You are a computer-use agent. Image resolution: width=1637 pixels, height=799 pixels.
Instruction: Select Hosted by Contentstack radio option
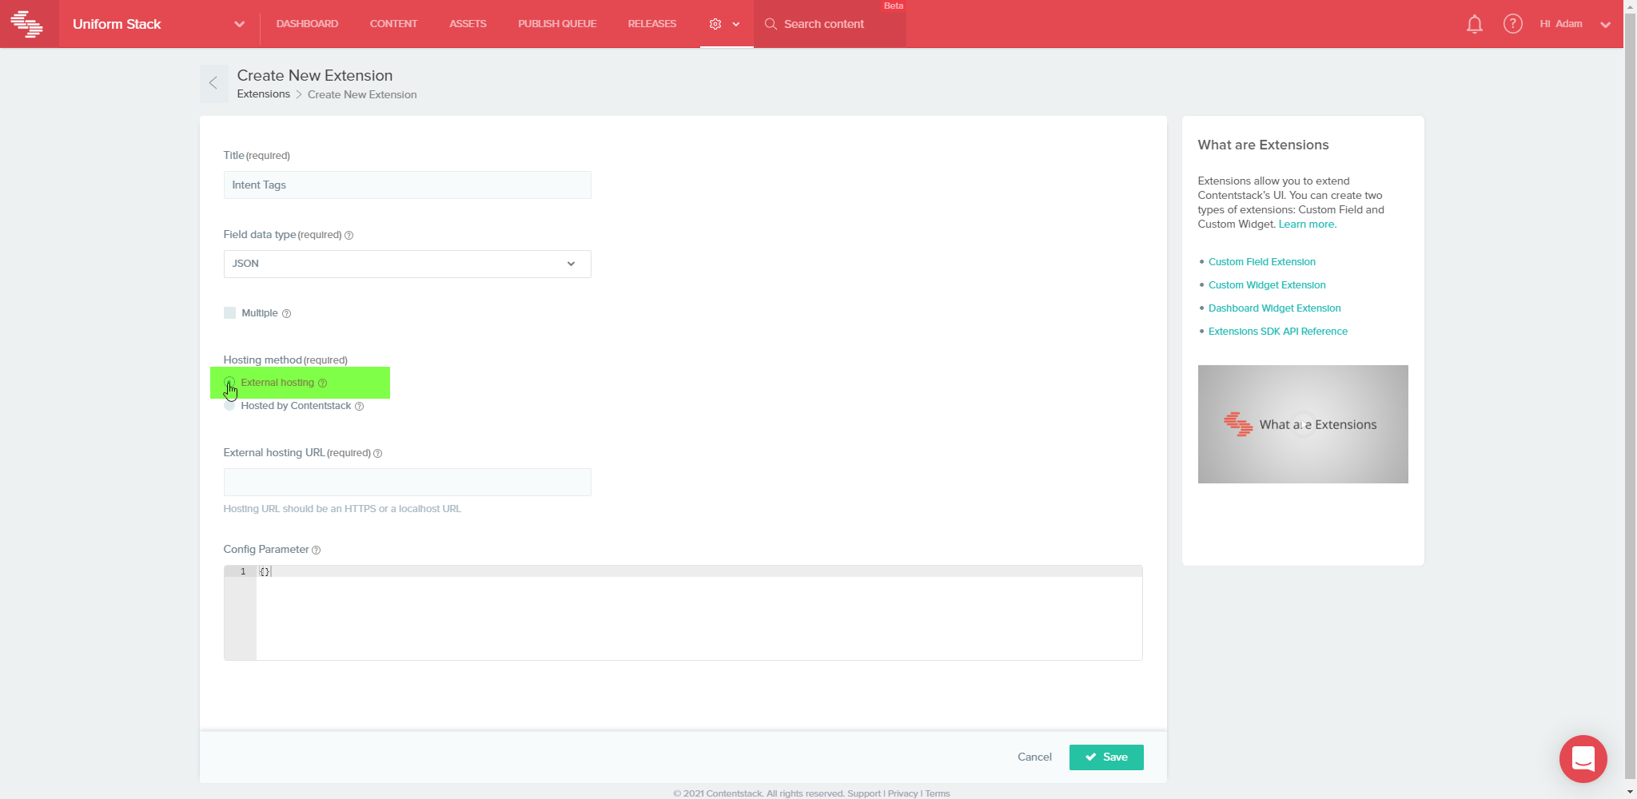229,405
